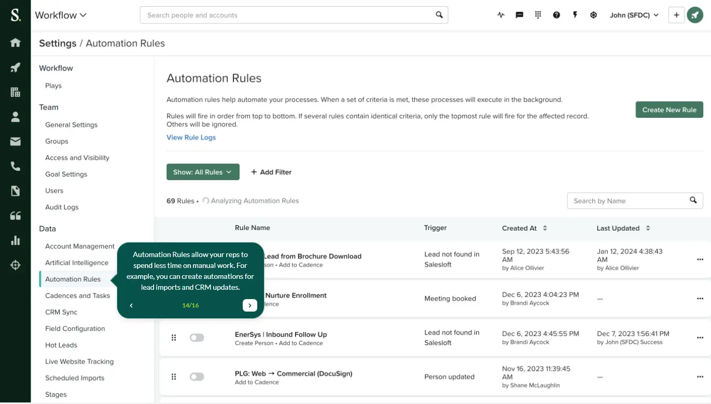This screenshot has width=711, height=404.
Task: Open Accounts building icon in sidebar
Action: point(16,92)
